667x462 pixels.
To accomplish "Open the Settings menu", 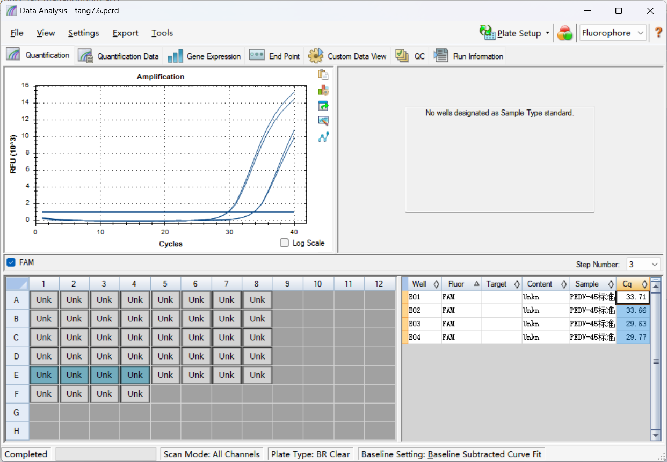I will coord(83,33).
